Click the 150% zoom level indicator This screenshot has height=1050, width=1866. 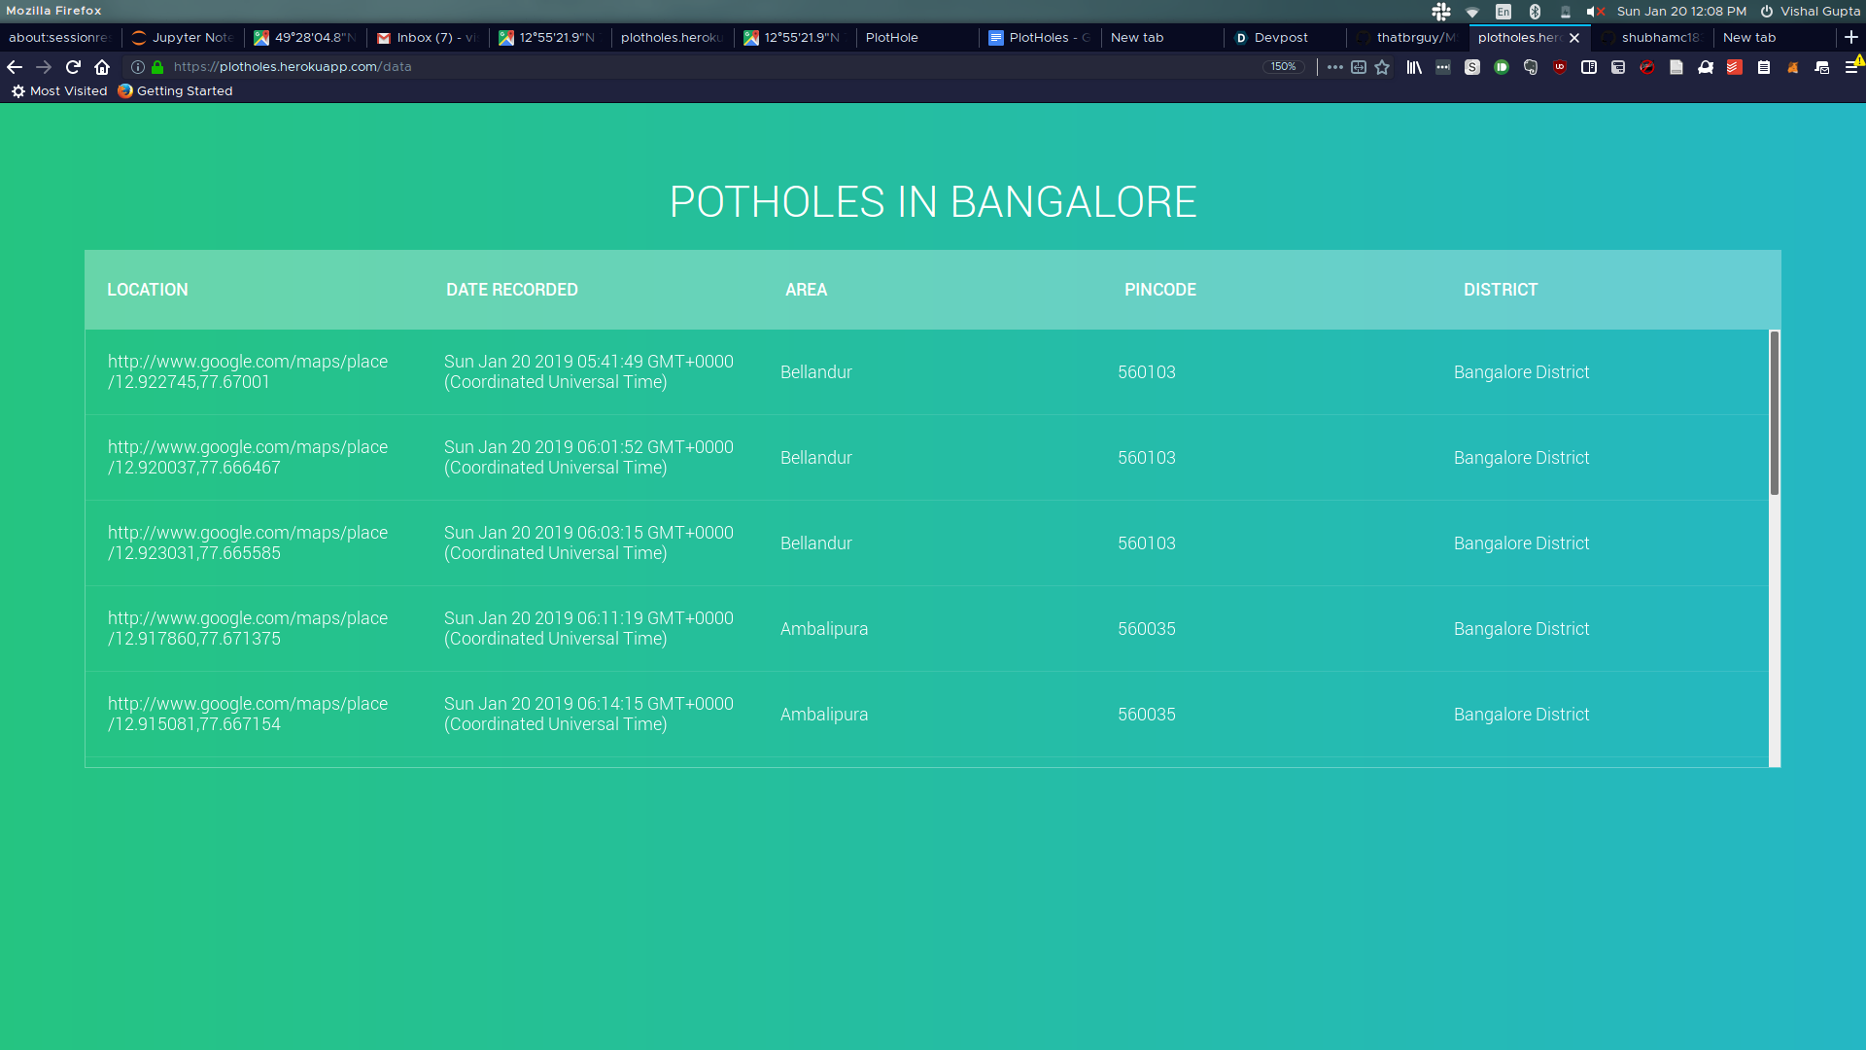tap(1283, 67)
